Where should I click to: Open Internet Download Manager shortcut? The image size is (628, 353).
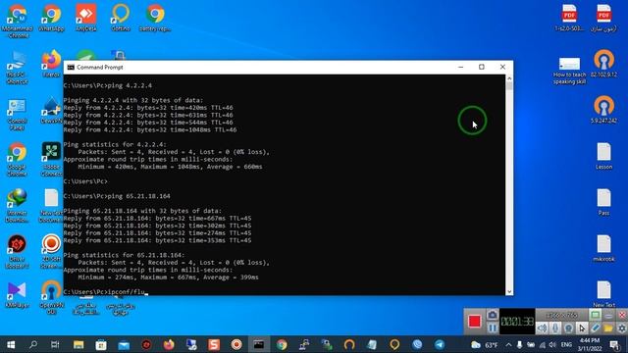(18, 206)
